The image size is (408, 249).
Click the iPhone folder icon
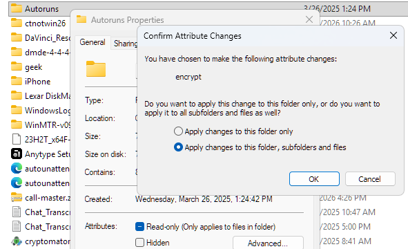(x=17, y=82)
